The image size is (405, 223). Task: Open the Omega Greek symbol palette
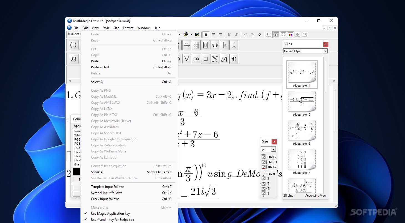coord(74,59)
